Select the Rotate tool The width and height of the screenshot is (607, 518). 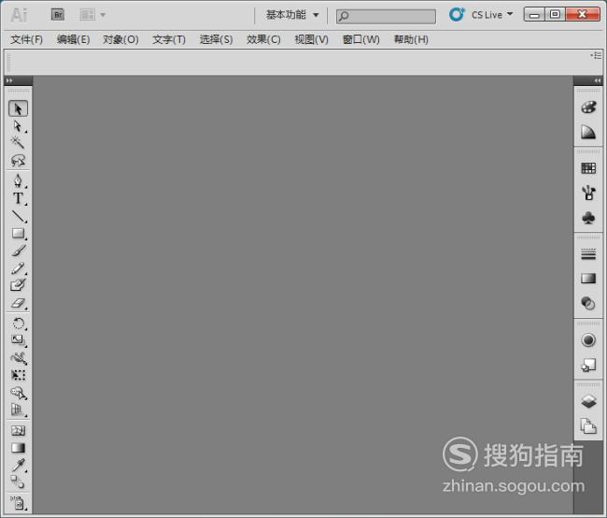[x=18, y=324]
